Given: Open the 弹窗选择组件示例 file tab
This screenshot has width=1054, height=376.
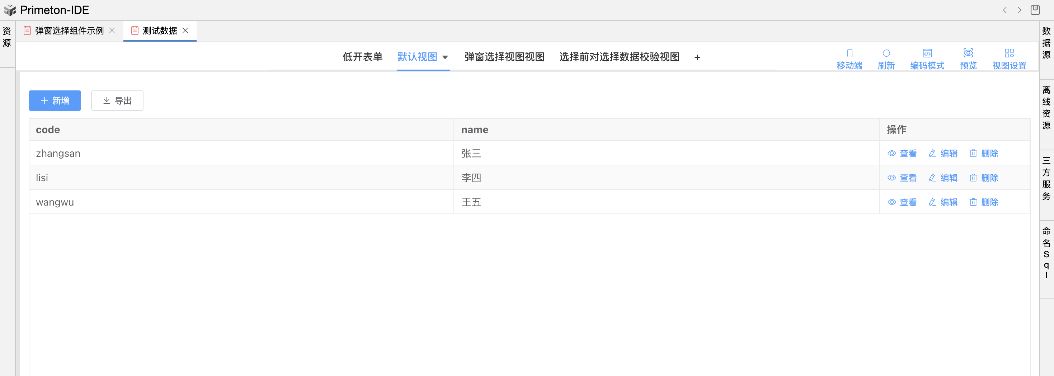Looking at the screenshot, I should (69, 31).
